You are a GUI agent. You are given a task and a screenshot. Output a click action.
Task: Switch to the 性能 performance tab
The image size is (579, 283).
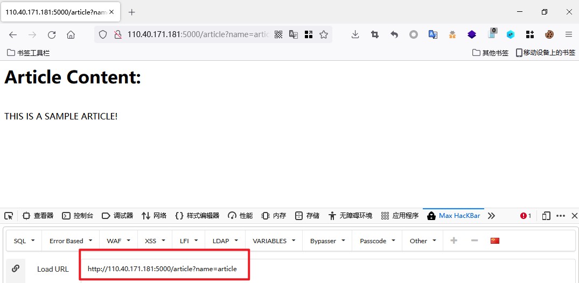[240, 216]
